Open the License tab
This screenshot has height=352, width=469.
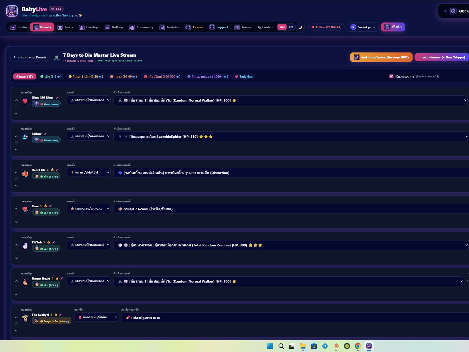click(194, 27)
